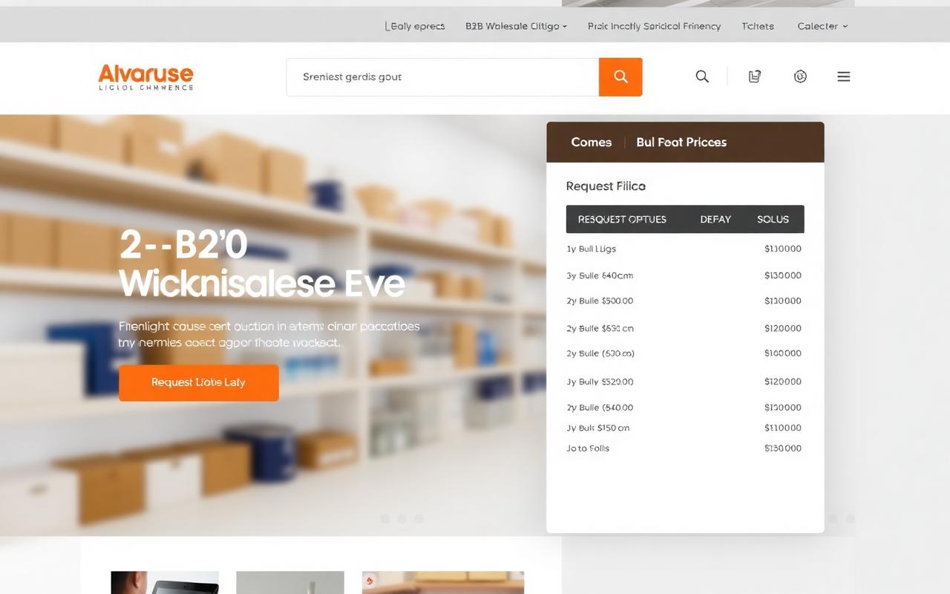Select the Comes tab on pricing panel
Viewport: 950px width, 594px height.
(591, 142)
